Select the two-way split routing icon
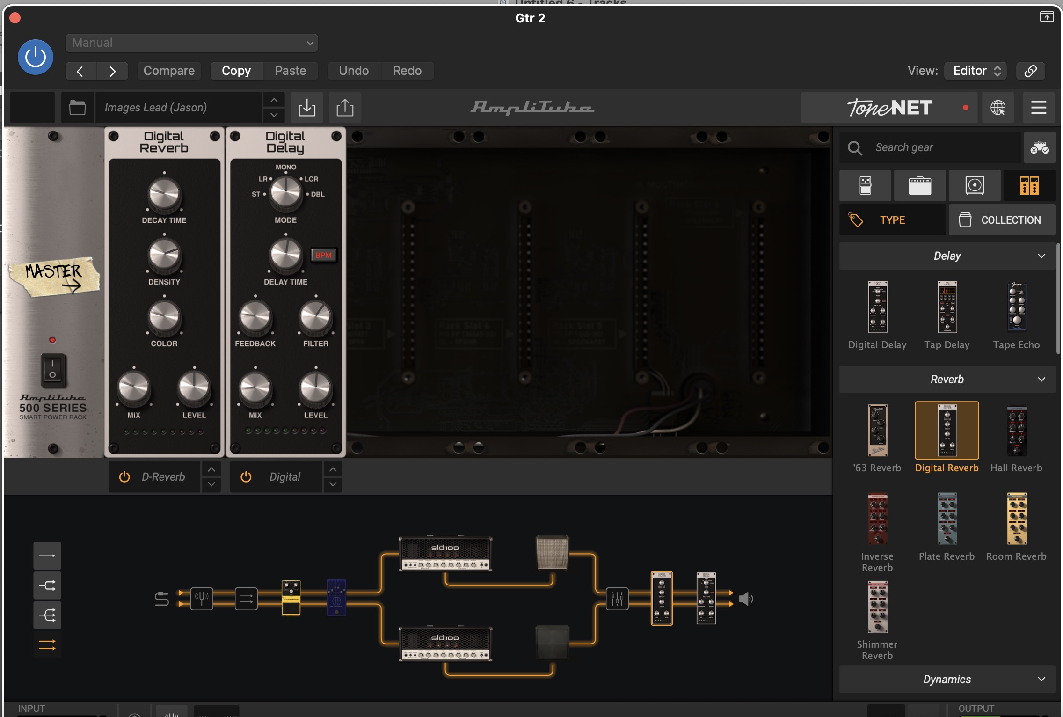Screen dimensions: 1063x717 47,585
